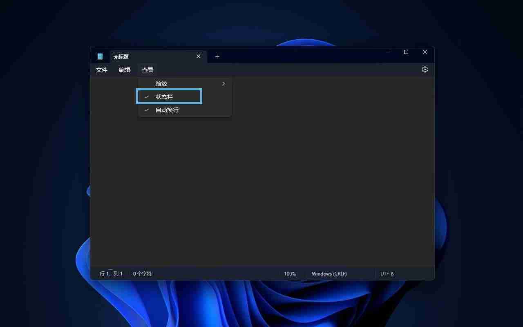Open Notepad settings with the gear icon
This screenshot has width=523, height=327.
425,69
